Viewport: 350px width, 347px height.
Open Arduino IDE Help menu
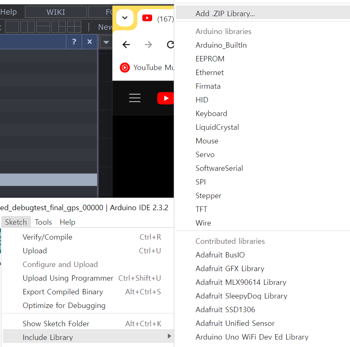[x=68, y=222]
